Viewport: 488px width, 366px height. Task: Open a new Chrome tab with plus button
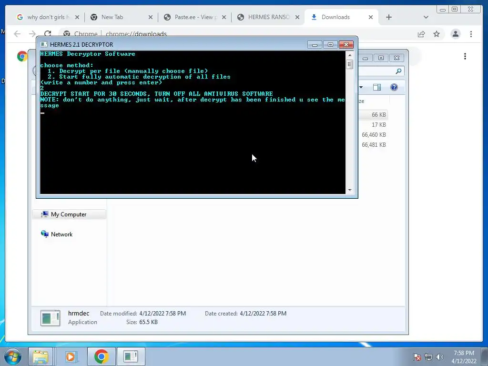[x=389, y=17]
